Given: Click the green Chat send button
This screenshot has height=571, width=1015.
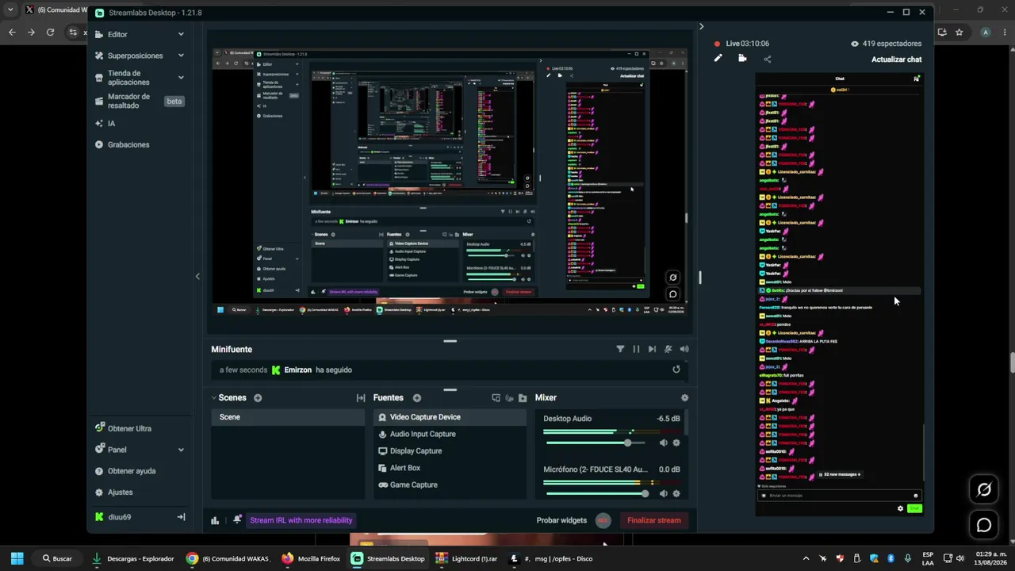Looking at the screenshot, I should click(914, 508).
